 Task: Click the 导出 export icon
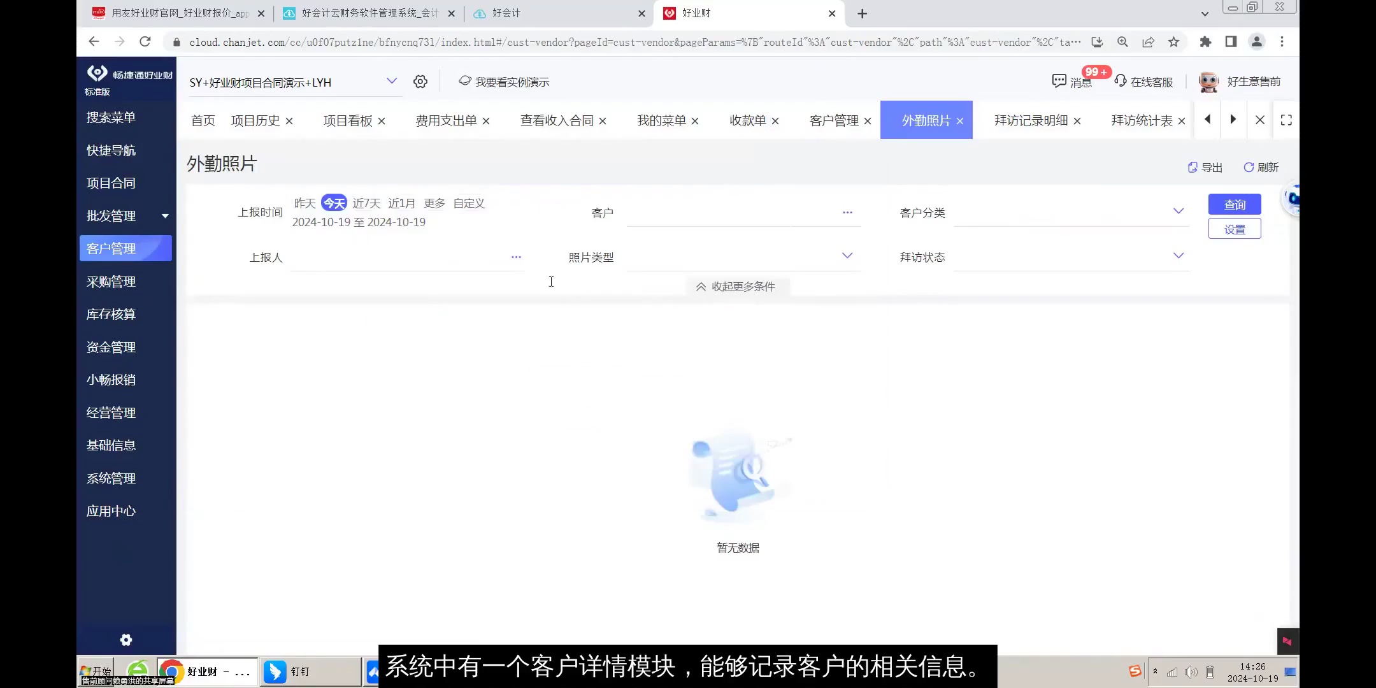(1193, 167)
